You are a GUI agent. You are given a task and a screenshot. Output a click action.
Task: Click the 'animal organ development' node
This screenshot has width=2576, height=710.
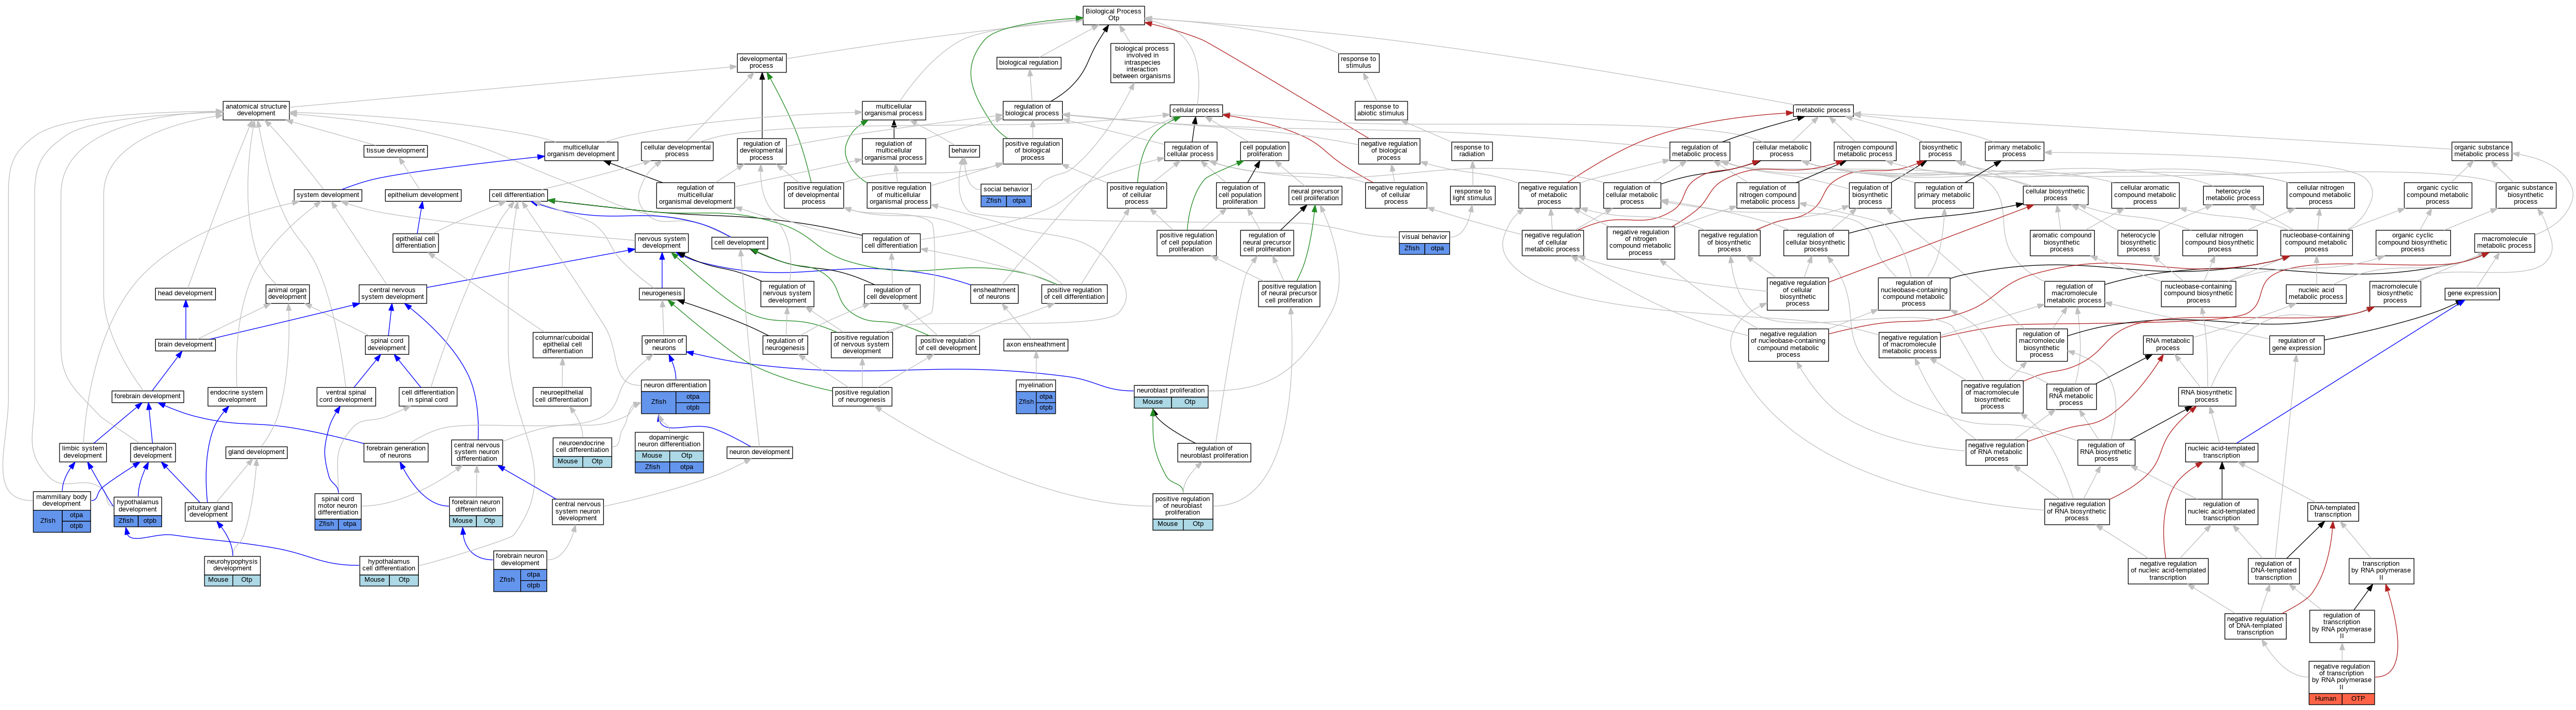click(287, 294)
